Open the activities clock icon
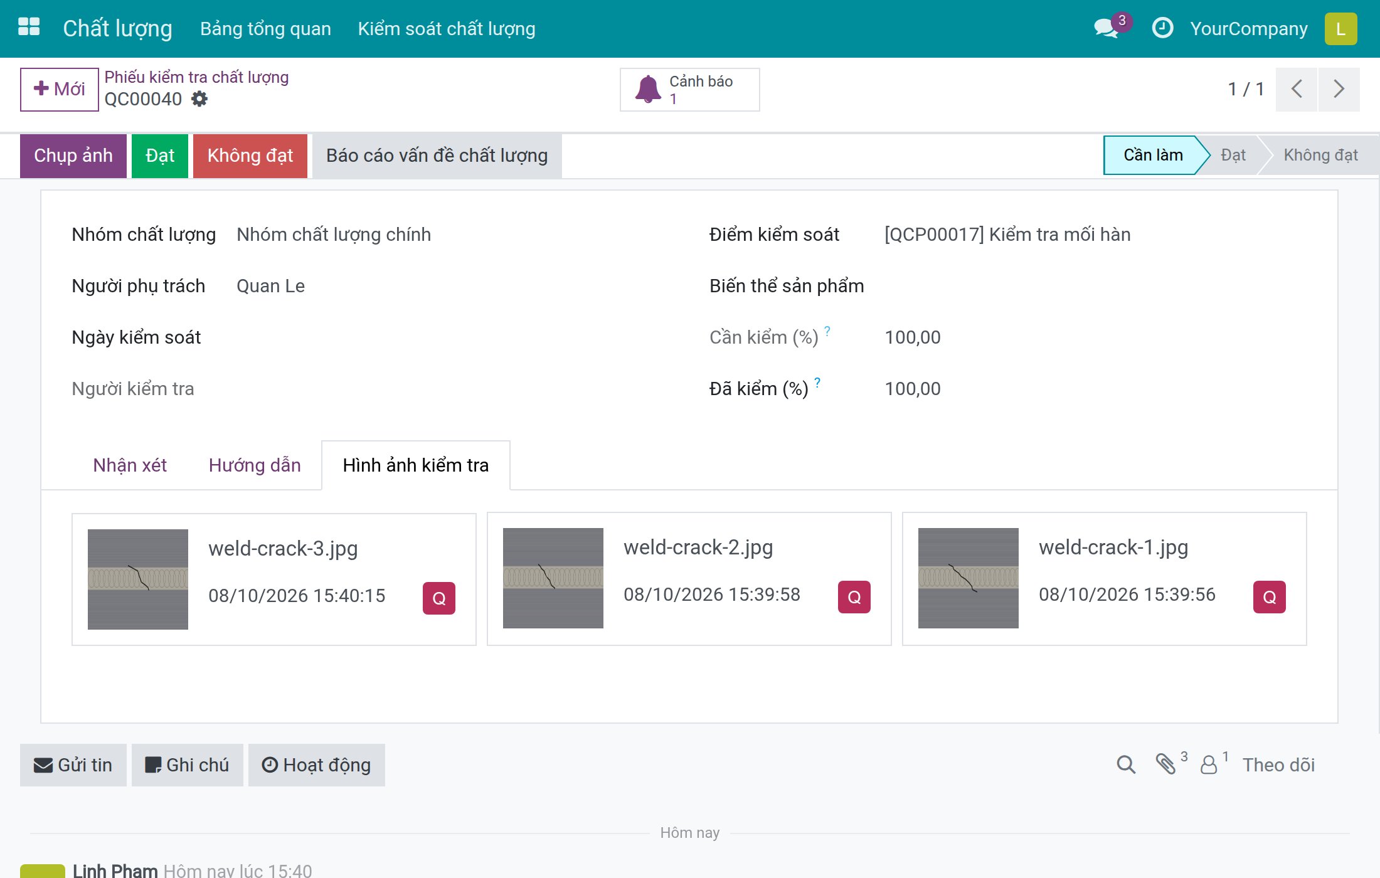The width and height of the screenshot is (1380, 878). [1162, 28]
